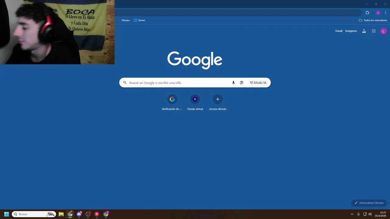
Task: Click the microphone icon in the system tray
Action: [358, 214]
